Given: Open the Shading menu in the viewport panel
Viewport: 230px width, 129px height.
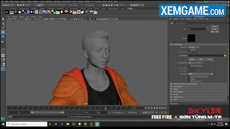Looking at the screenshot, I should 14,17.
